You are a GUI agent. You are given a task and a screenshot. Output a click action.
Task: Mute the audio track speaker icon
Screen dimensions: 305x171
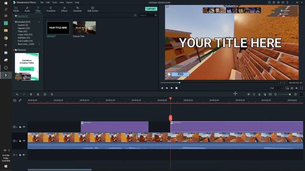tap(24, 155)
